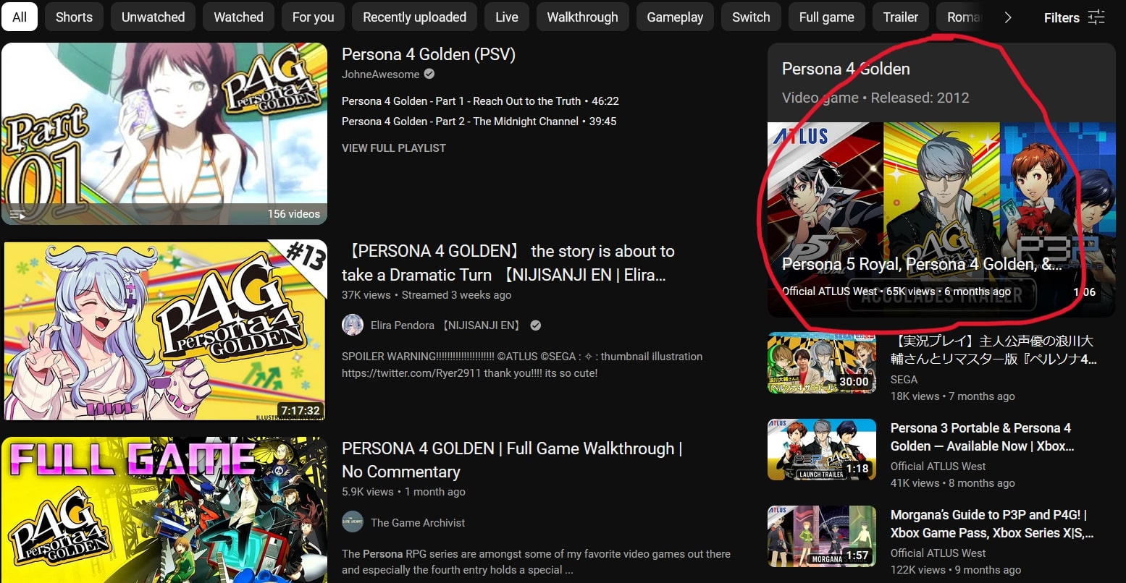Click 5.9K views 1 month ago text
1126x583 pixels.
point(403,491)
